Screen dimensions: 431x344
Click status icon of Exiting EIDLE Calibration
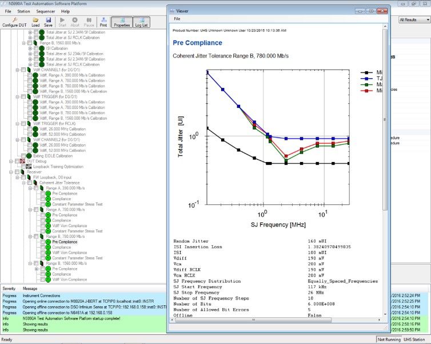pos(29,156)
